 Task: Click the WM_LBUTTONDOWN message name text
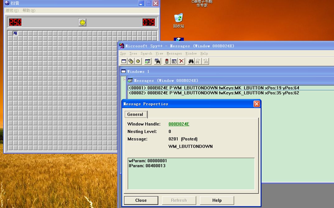[x=190, y=146]
